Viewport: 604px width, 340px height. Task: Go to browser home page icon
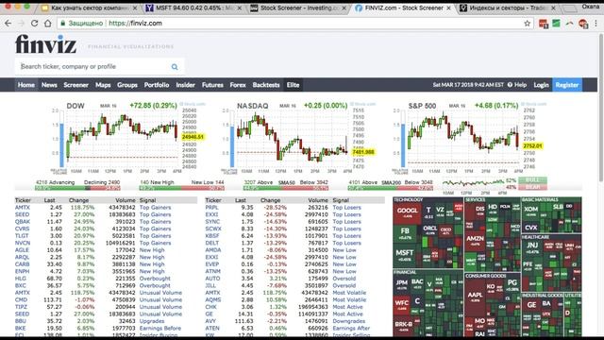48,23
